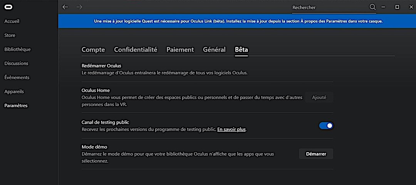Open the Store section

pos(10,35)
